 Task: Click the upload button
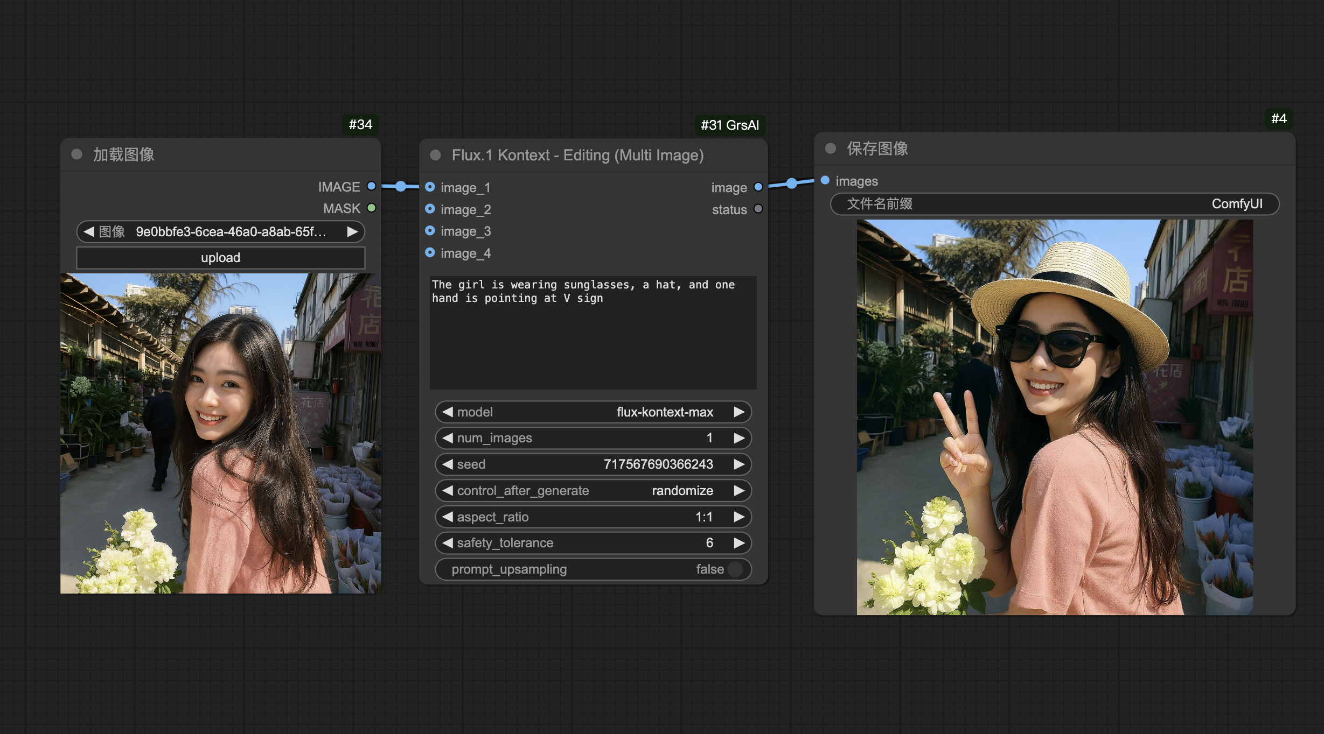pos(220,258)
